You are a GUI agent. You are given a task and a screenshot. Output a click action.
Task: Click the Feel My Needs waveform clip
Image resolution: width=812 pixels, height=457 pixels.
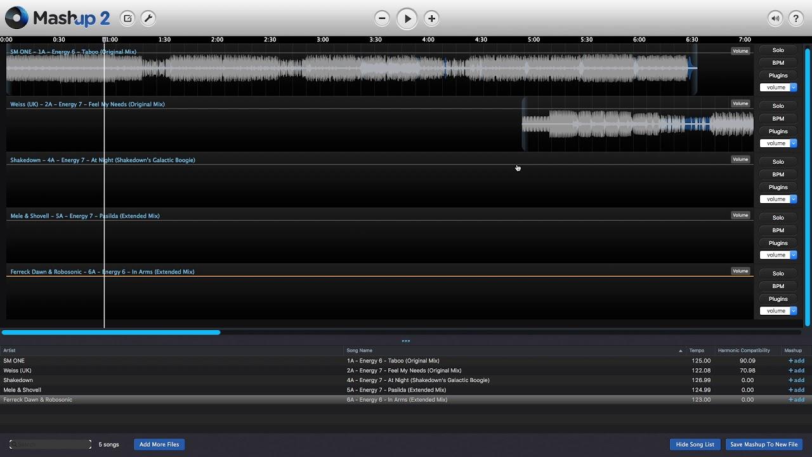coord(638,124)
